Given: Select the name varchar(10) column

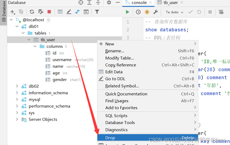Looking at the screenshot, I should (x=65, y=66).
